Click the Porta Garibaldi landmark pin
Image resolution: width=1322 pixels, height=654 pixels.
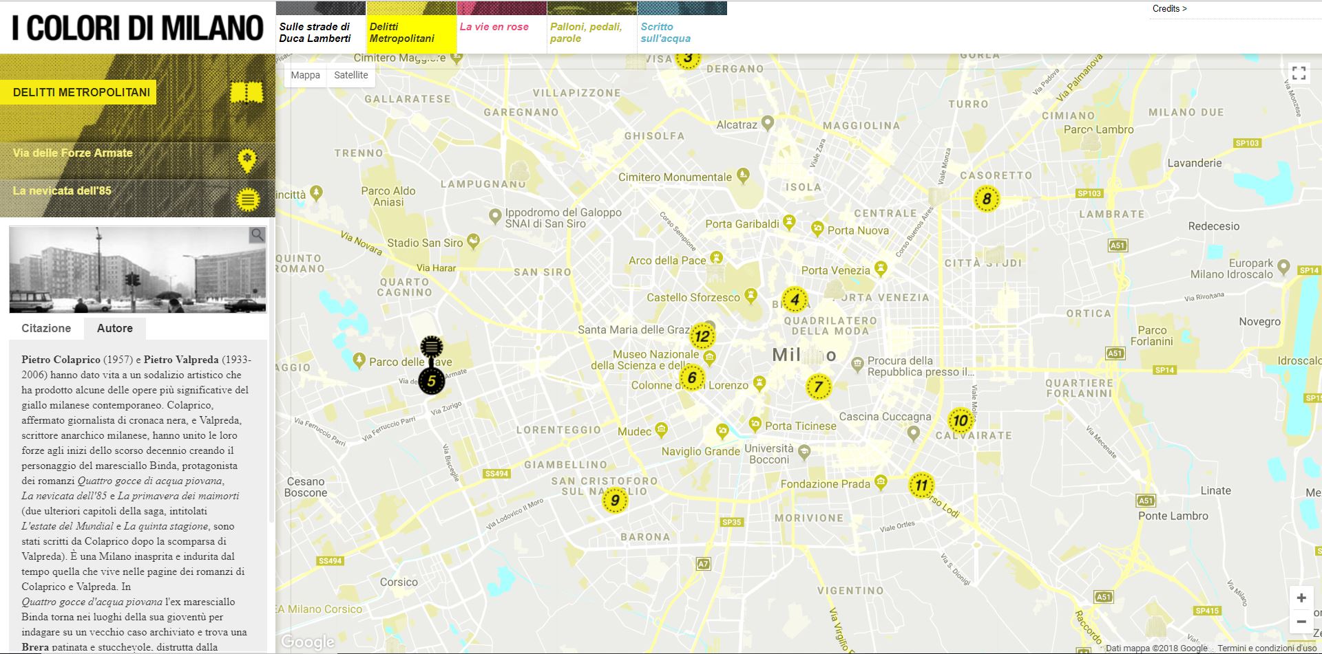789,221
